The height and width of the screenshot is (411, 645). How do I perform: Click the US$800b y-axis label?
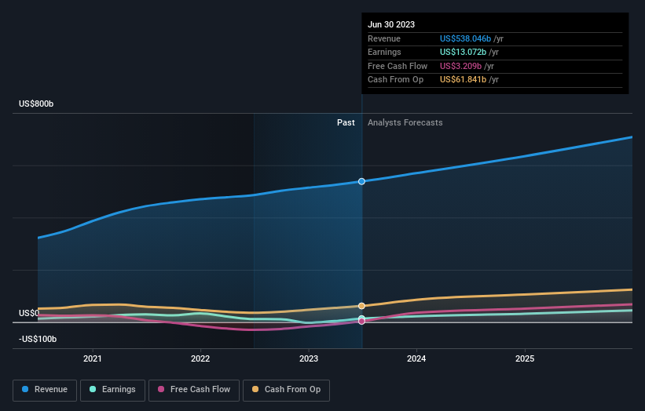coord(36,104)
